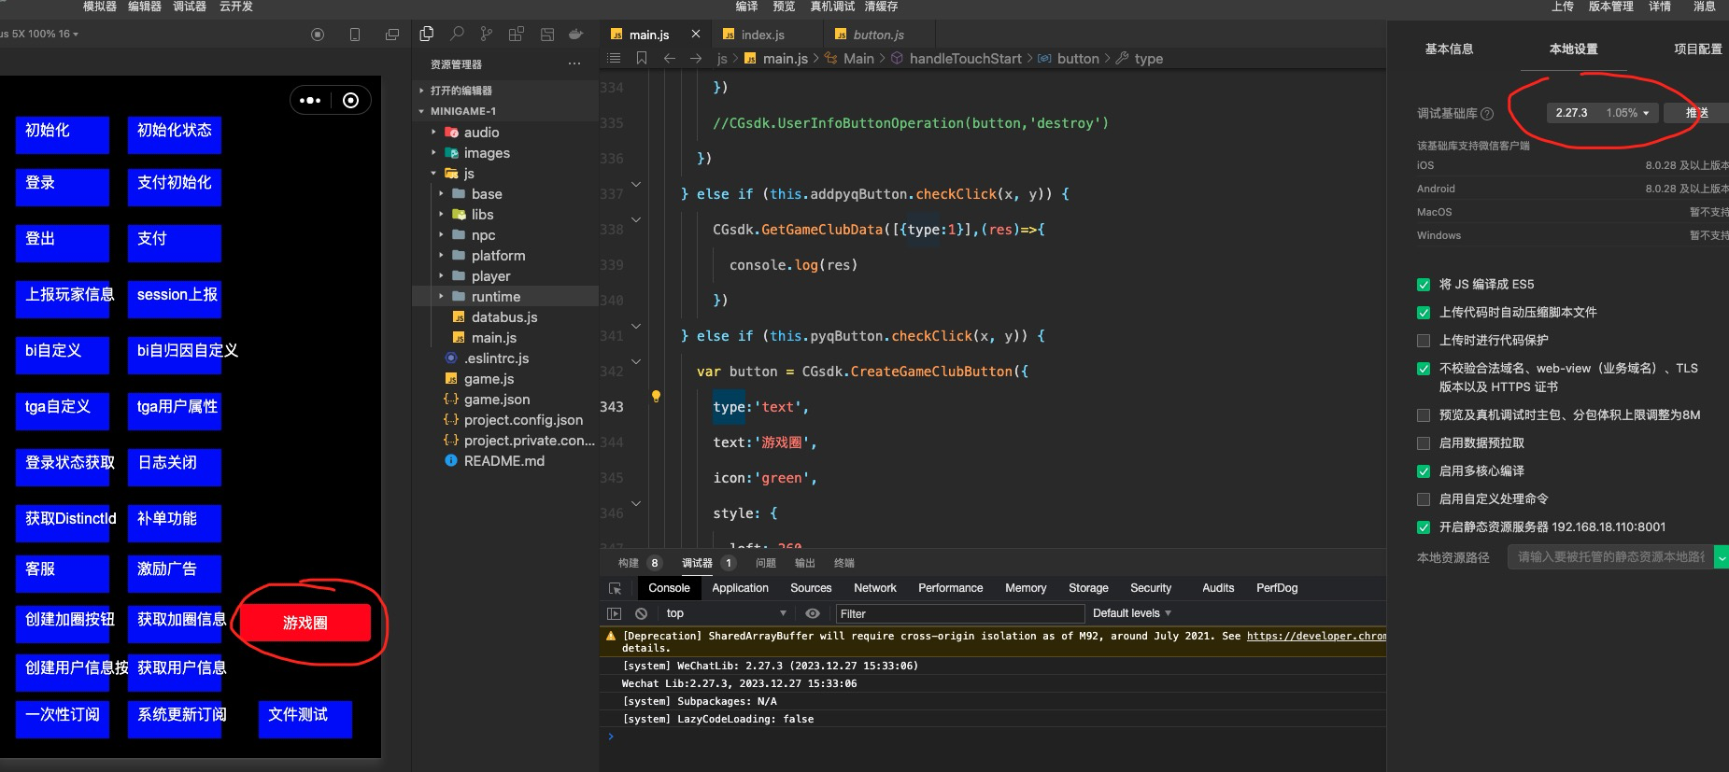This screenshot has width=1729, height=772.
Task: Toggle the multi-core compile checkbox (启用多核心编译)
Action: pyautogui.click(x=1424, y=471)
